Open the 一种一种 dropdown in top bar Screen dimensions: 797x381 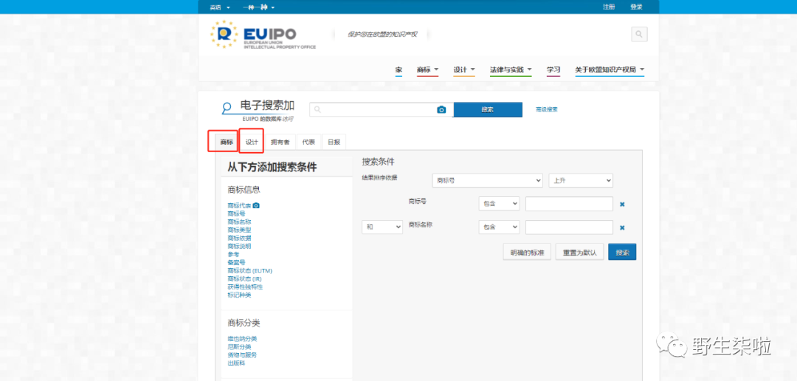(259, 7)
